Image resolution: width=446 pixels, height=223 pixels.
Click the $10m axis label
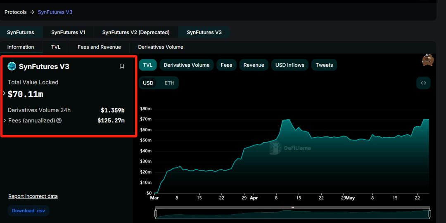(x=146, y=182)
